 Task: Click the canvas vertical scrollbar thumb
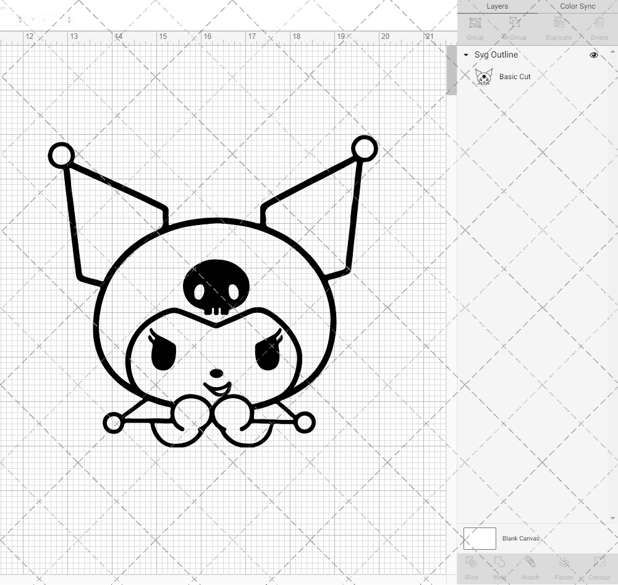pyautogui.click(x=451, y=70)
